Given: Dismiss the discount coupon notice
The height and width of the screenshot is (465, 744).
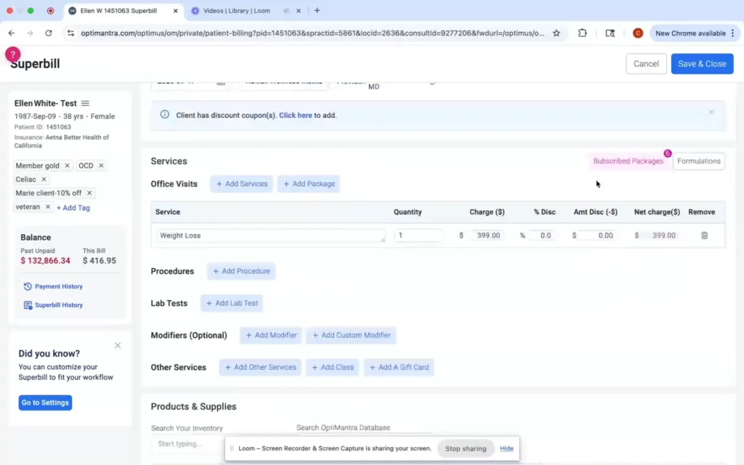Looking at the screenshot, I should point(711,113).
